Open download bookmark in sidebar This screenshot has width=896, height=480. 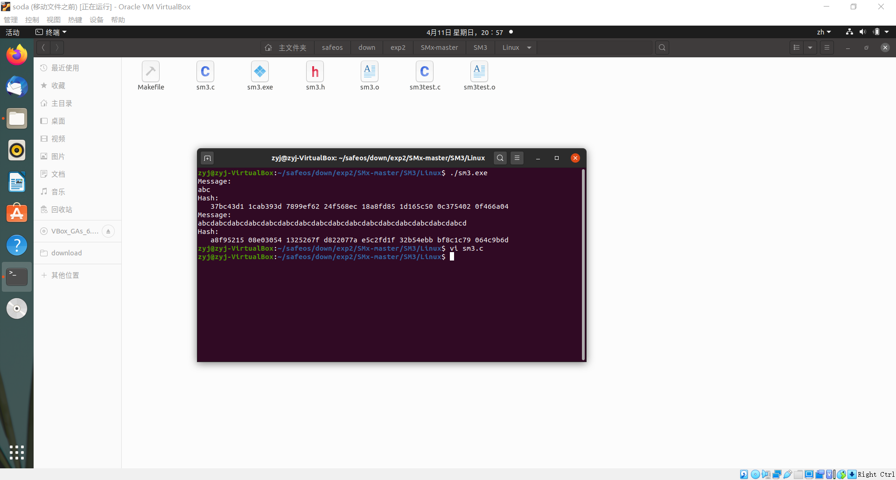click(x=77, y=253)
